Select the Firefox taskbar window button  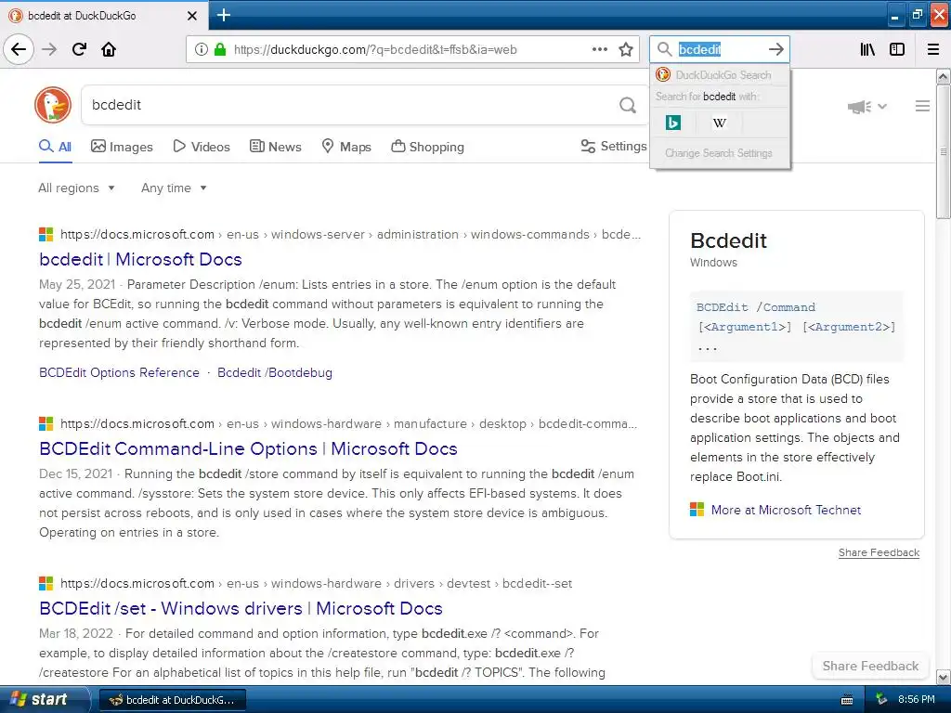(172, 700)
